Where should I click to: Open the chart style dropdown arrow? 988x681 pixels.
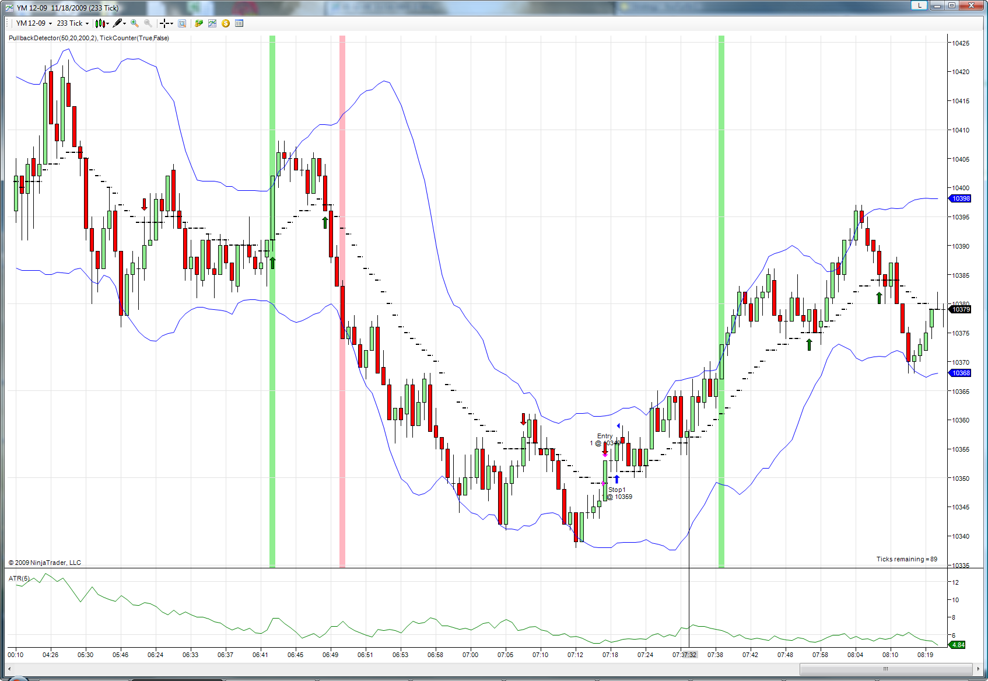coord(107,23)
